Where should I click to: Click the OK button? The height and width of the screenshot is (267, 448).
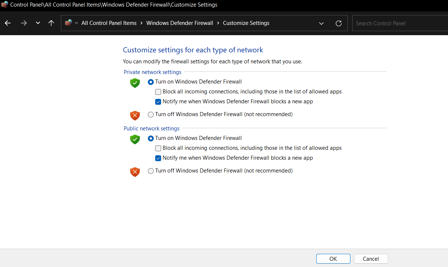(x=333, y=259)
